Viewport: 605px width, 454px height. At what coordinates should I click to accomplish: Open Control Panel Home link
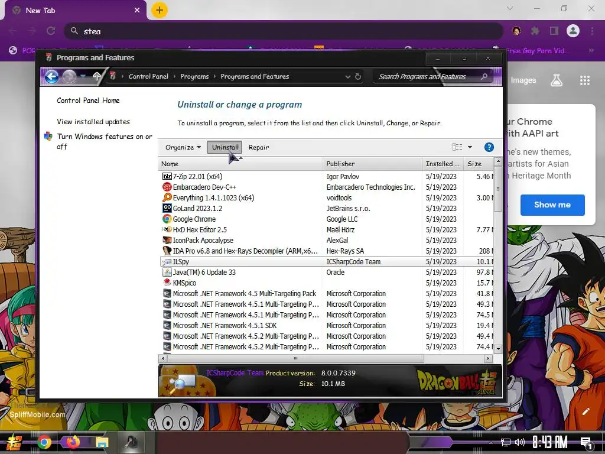point(88,100)
